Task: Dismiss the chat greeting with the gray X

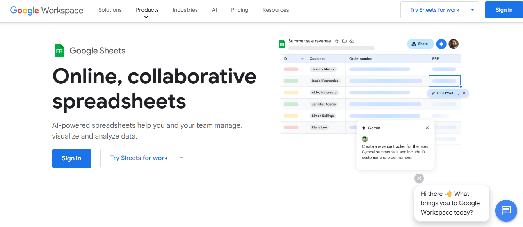Action: point(419,178)
